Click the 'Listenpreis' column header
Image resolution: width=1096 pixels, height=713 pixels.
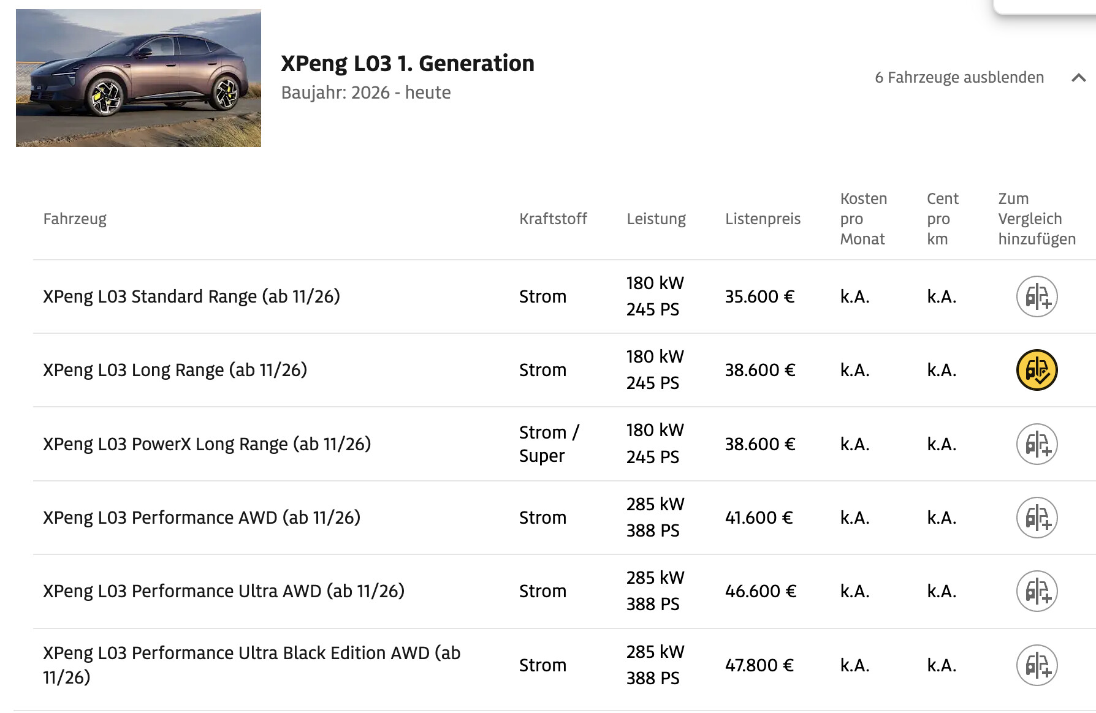click(x=763, y=219)
